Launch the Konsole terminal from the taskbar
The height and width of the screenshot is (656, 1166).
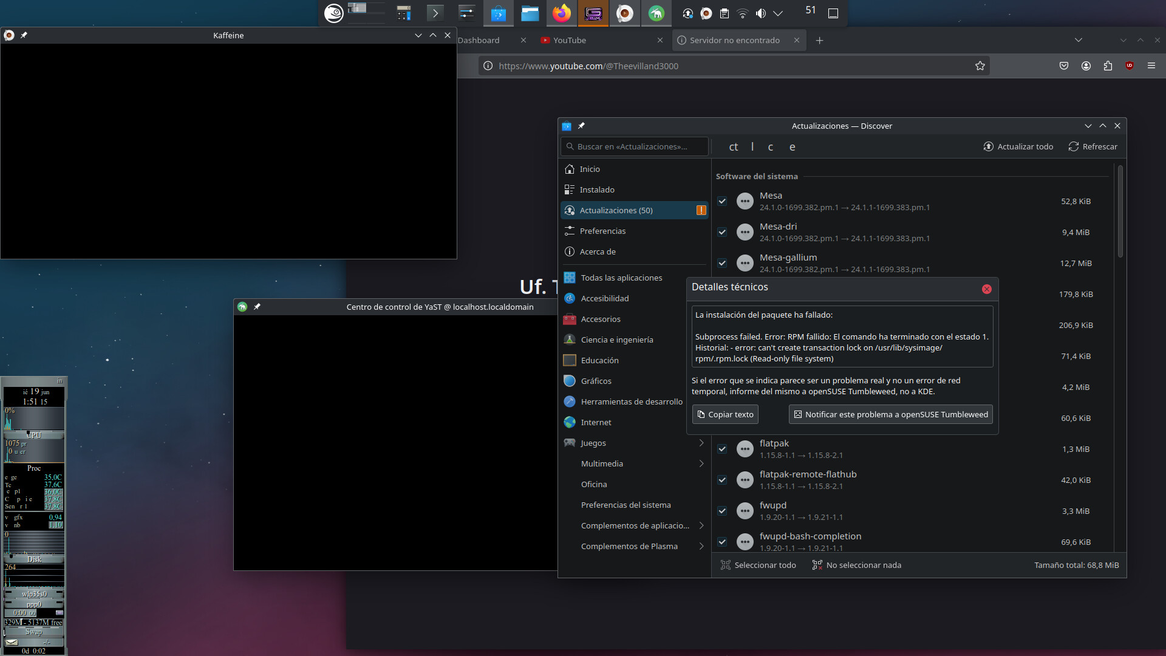[x=435, y=13]
